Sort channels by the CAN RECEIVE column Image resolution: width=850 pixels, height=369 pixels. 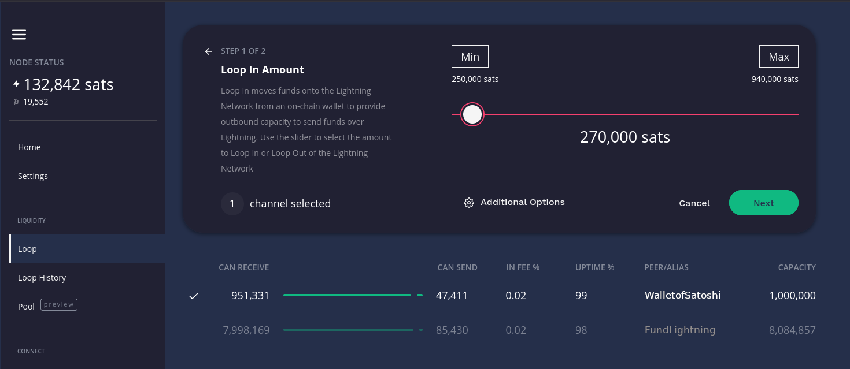click(243, 267)
